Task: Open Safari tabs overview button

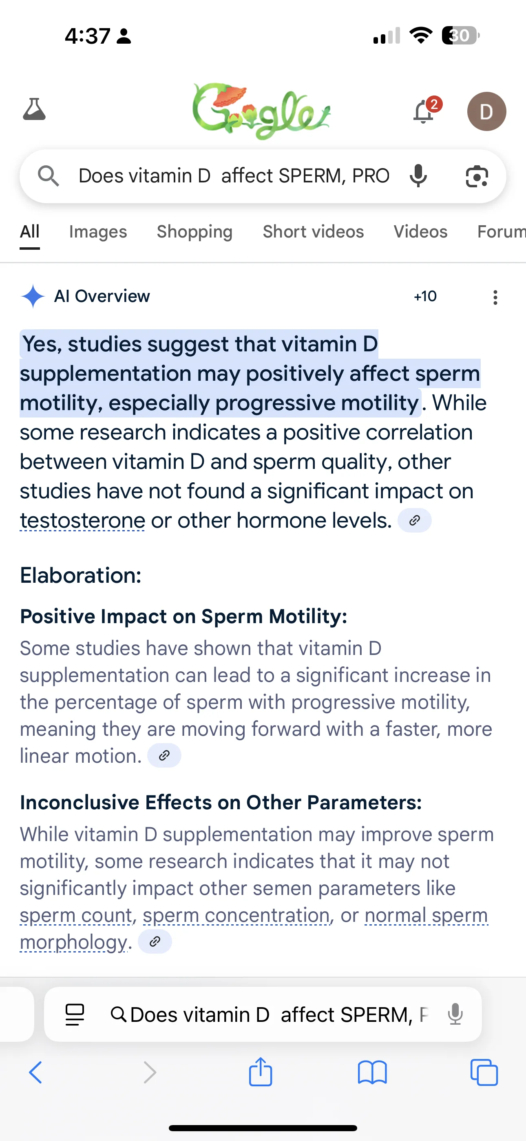Action: [x=484, y=1072]
